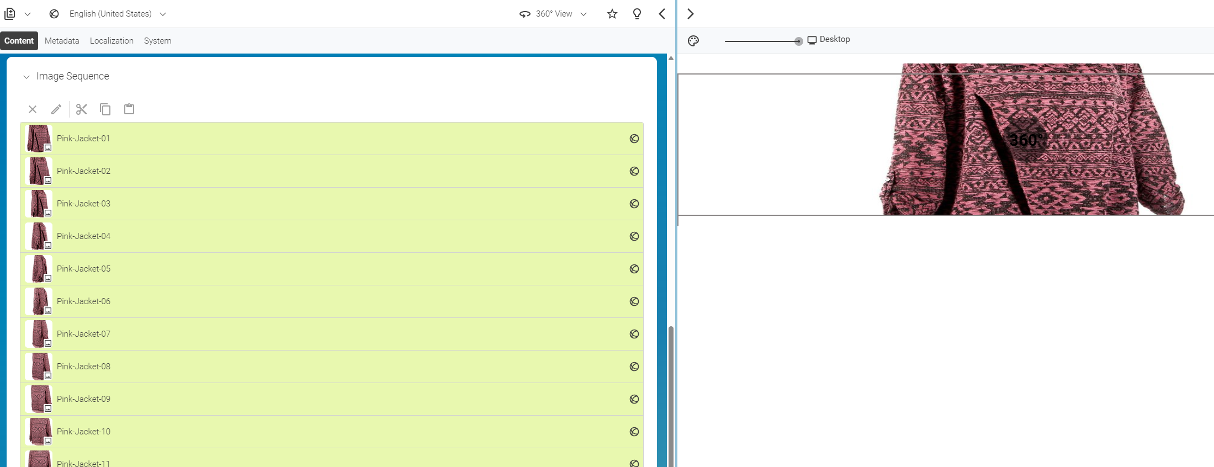Click the copy icon in sequence toolbar
The image size is (1214, 467).
[x=105, y=109]
